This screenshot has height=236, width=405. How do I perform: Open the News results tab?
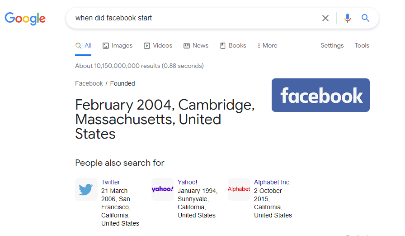pyautogui.click(x=196, y=46)
